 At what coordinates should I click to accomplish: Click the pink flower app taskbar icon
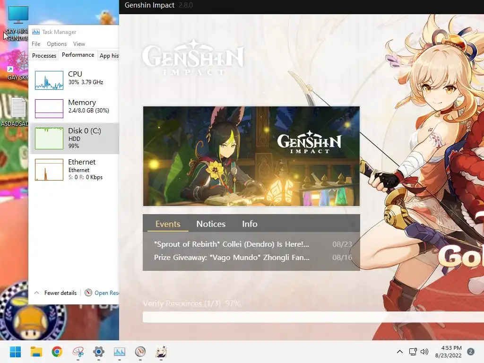point(78,352)
